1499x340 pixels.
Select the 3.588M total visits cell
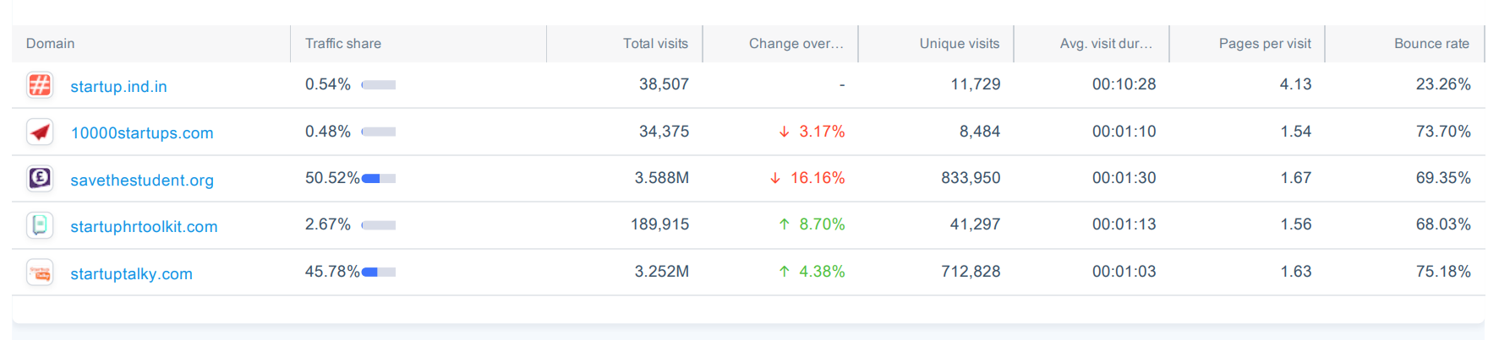[x=662, y=178]
